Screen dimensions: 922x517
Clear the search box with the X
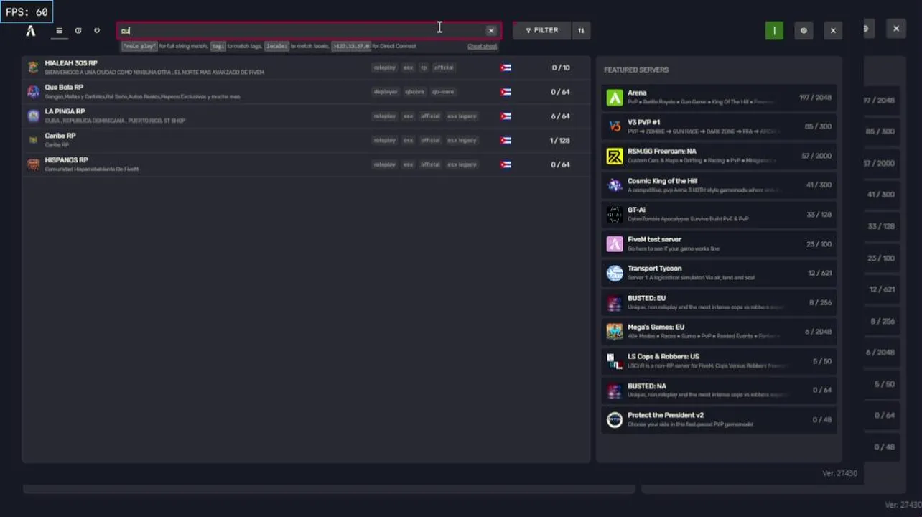tap(491, 31)
